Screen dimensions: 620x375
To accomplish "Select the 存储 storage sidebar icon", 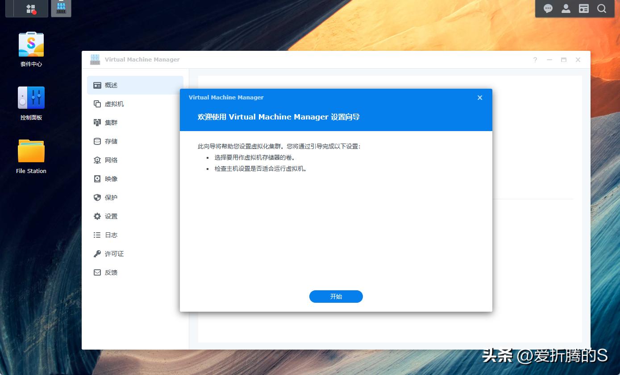I will click(111, 141).
